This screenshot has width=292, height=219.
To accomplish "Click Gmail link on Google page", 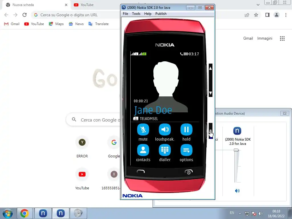I will pos(248,38).
